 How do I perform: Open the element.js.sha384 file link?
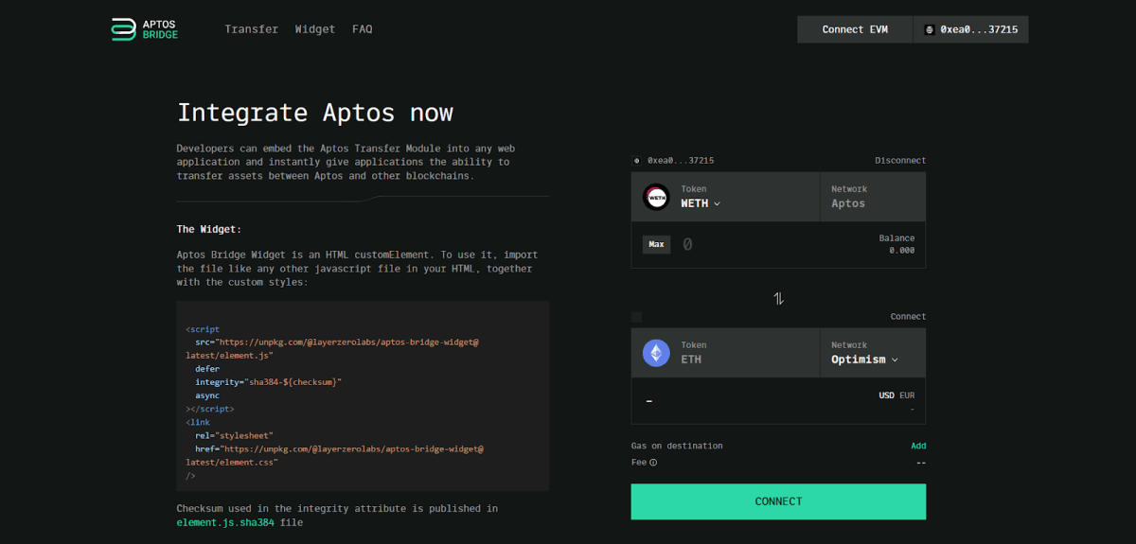[223, 522]
